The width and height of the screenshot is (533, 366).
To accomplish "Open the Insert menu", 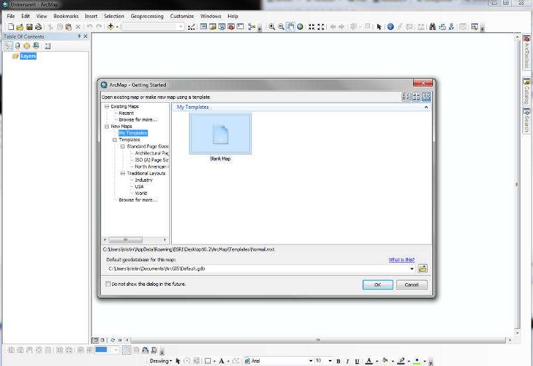I will coord(91,16).
